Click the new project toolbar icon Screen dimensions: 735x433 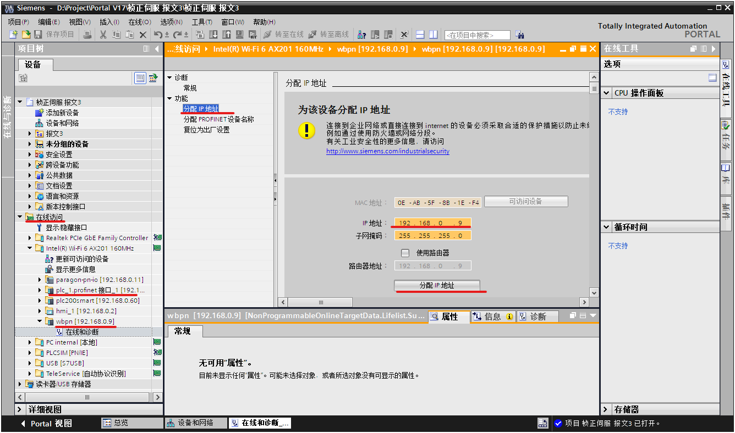click(x=14, y=35)
